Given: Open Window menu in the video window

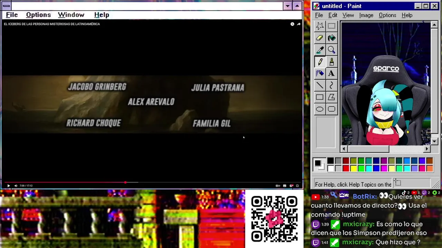Looking at the screenshot, I should tap(71, 15).
